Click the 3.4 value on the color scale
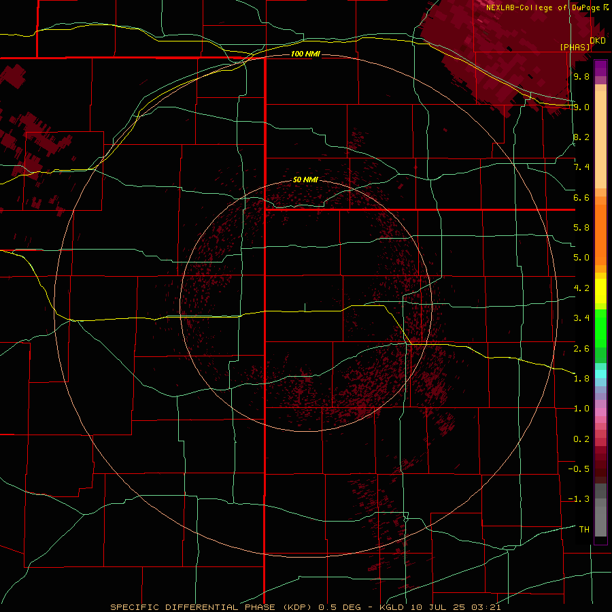This screenshot has width=612, height=612. click(x=581, y=318)
